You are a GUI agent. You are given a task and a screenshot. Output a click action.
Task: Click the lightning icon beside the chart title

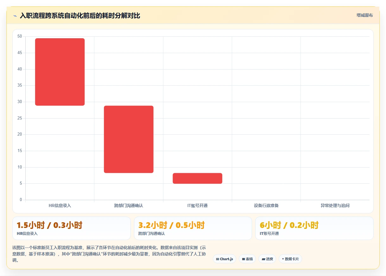point(15,16)
